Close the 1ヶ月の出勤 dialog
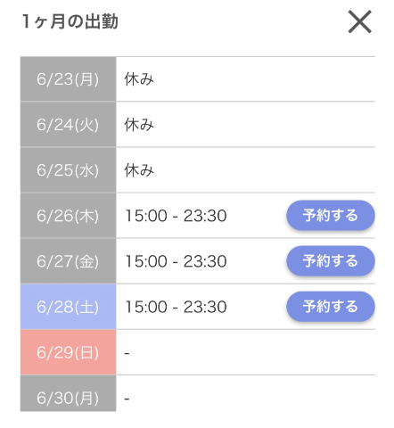394x428 pixels. (x=360, y=21)
